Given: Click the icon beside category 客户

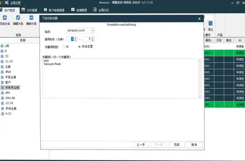Looking at the screenshot, I should [x=2, y=82].
